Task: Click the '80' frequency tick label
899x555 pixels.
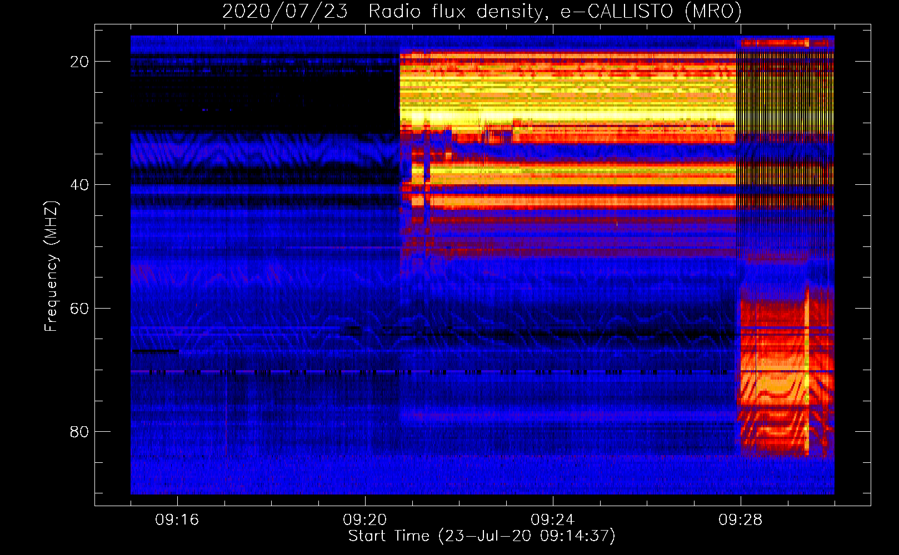Action: 79,432
